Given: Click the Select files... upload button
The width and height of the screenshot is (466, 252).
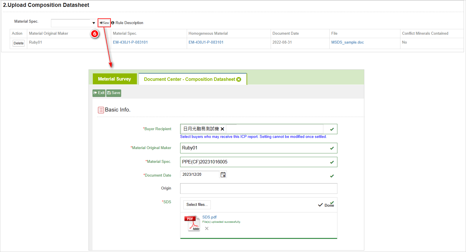Looking at the screenshot, I should click(x=197, y=205).
